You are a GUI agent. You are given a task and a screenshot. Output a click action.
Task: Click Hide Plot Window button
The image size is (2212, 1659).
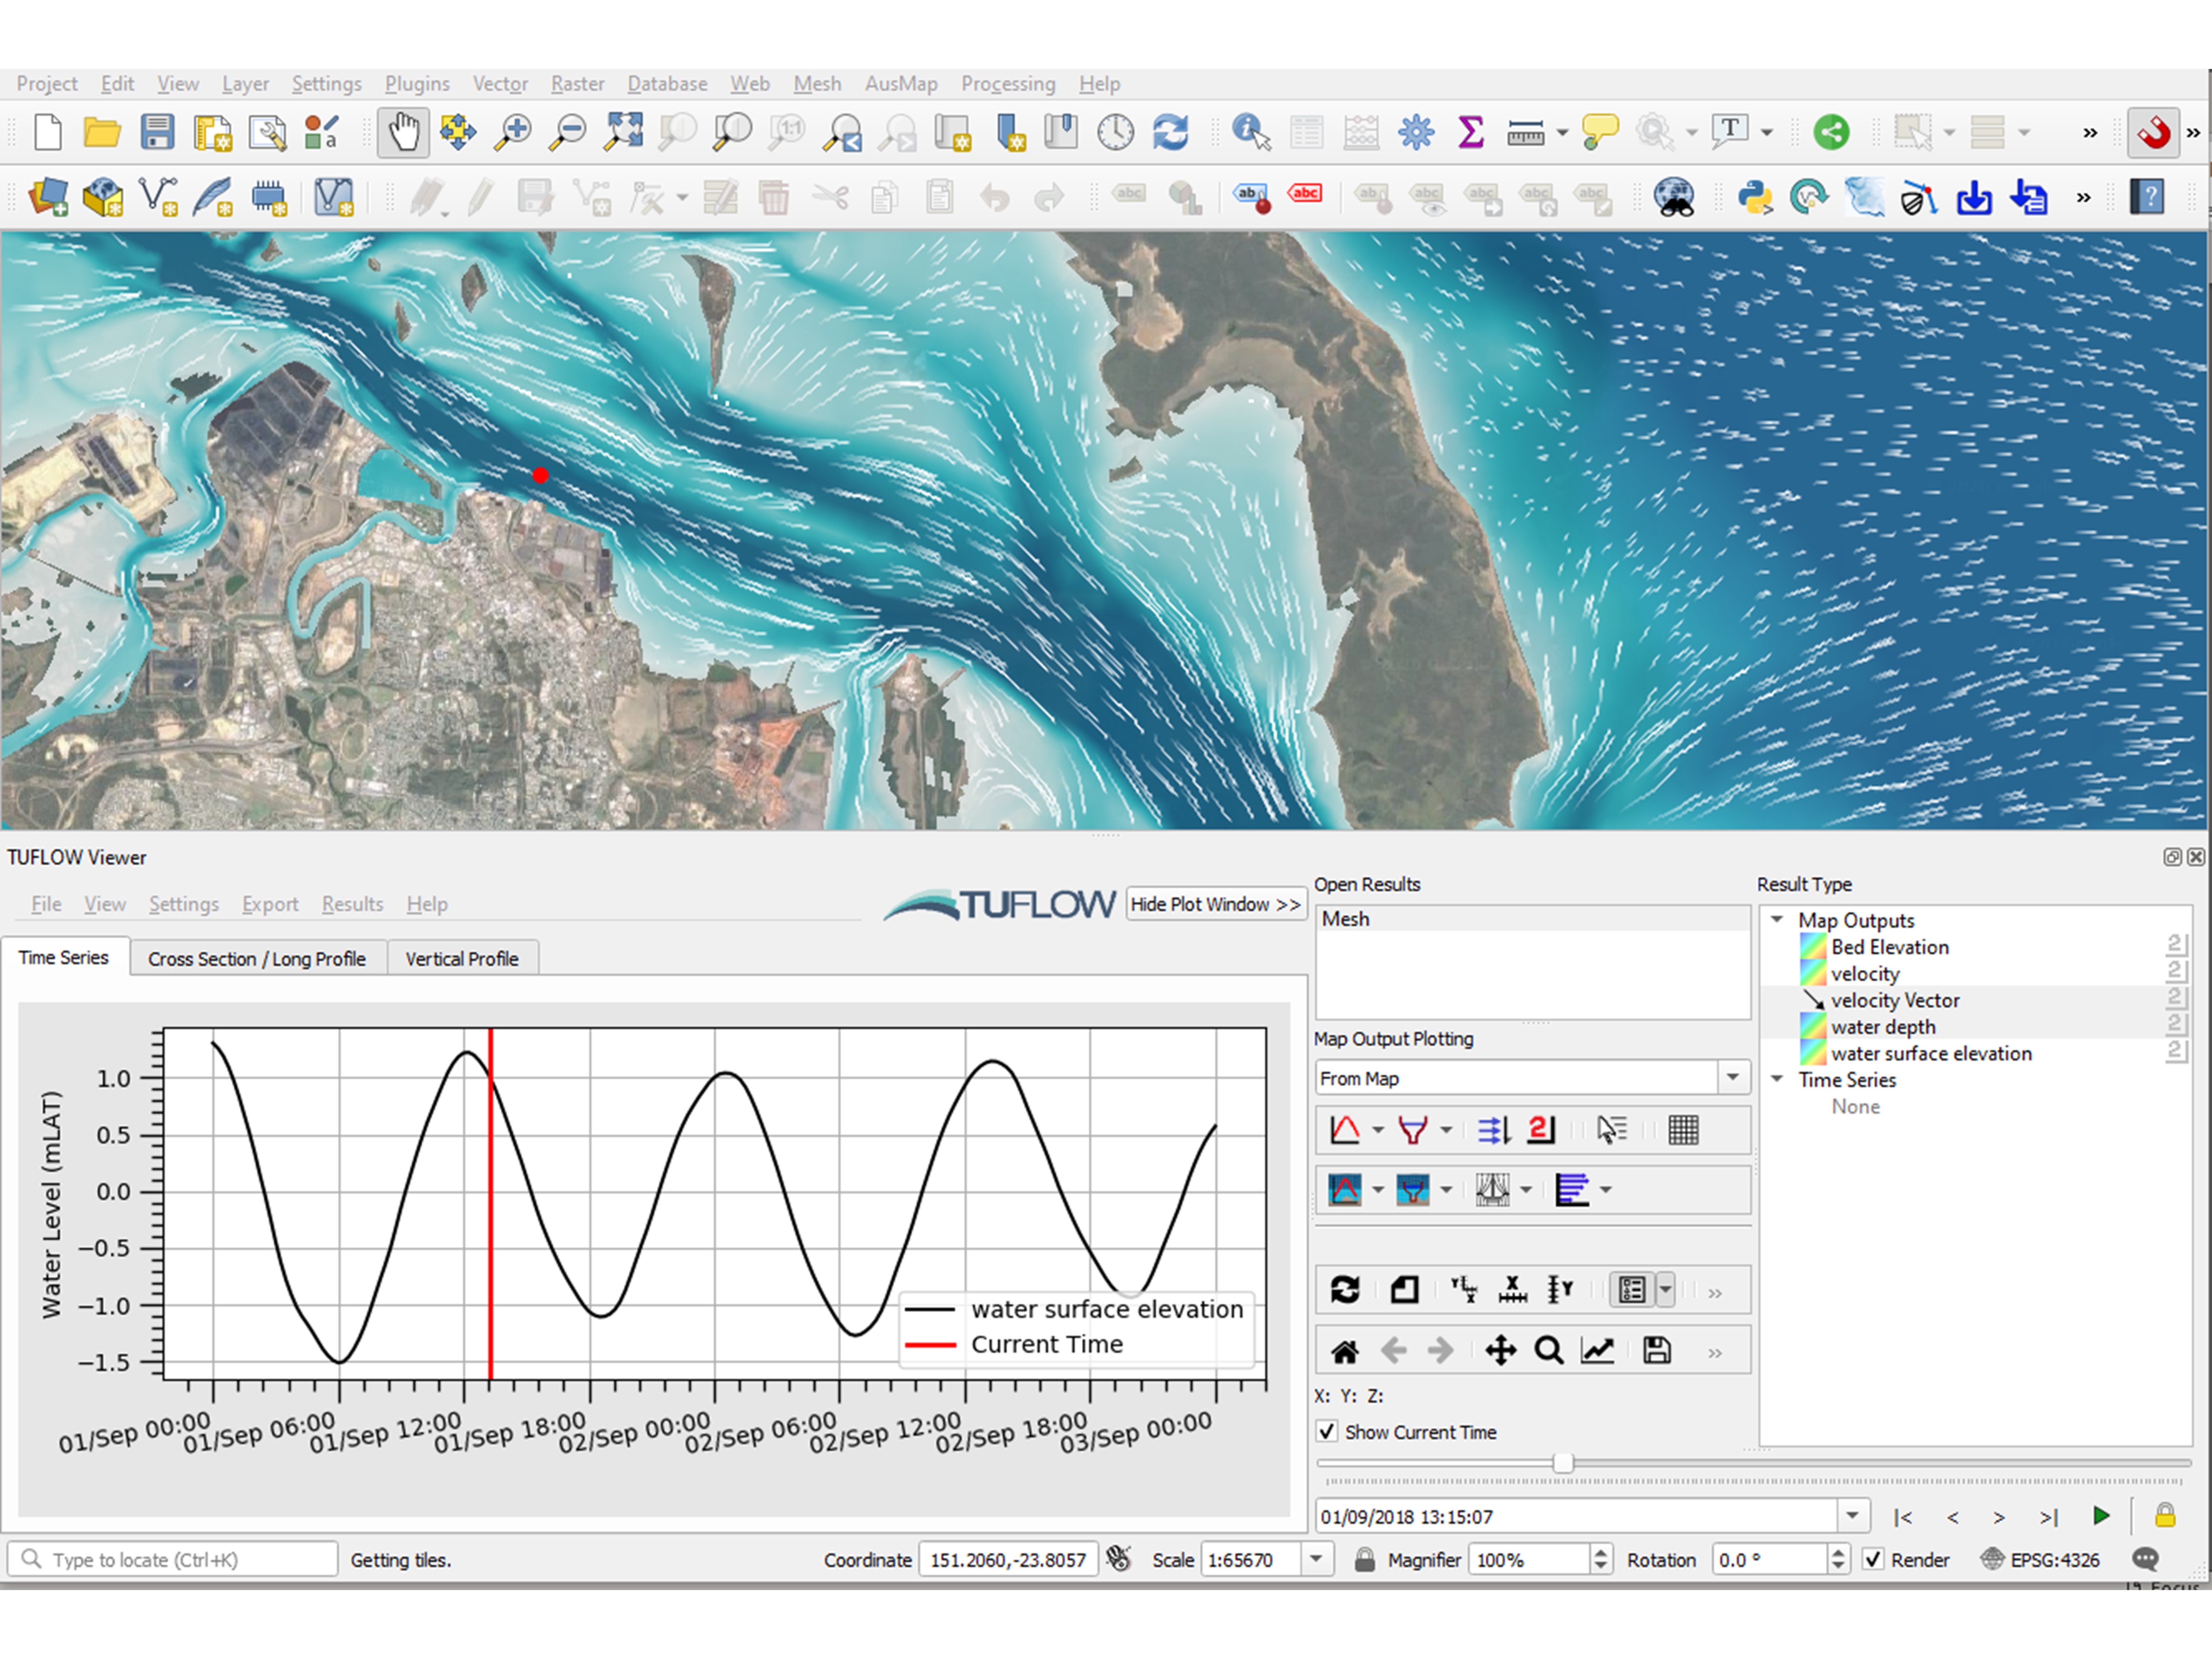1216,904
